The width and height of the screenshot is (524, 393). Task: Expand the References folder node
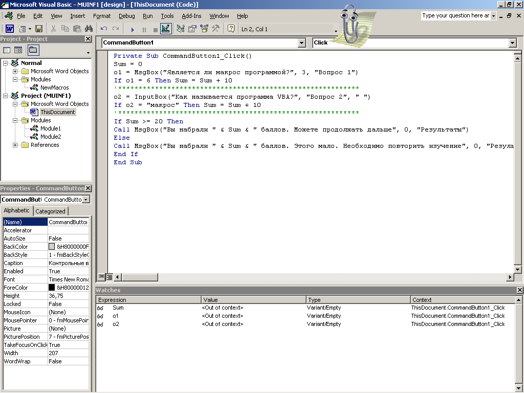pyautogui.click(x=15, y=145)
